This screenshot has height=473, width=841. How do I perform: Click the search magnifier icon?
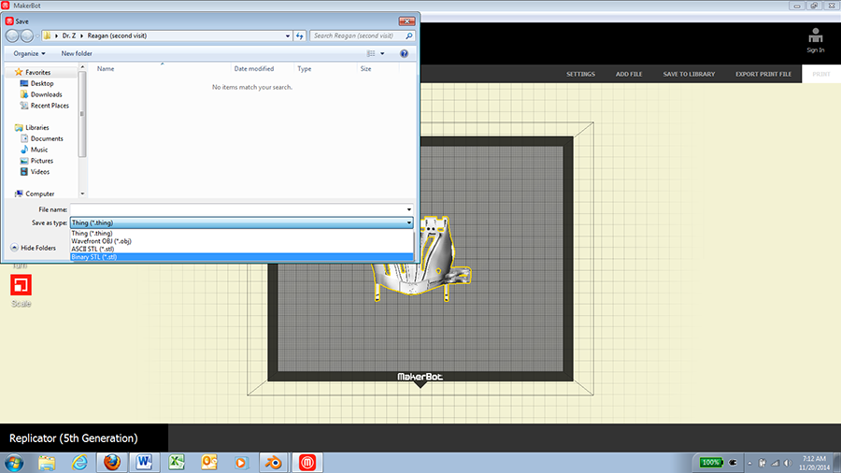coord(409,36)
